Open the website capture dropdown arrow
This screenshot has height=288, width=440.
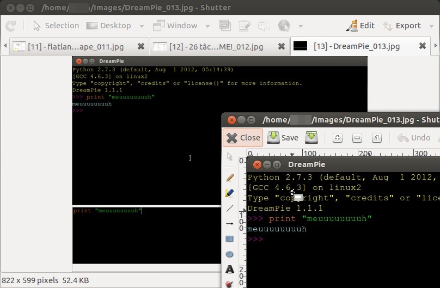301,26
